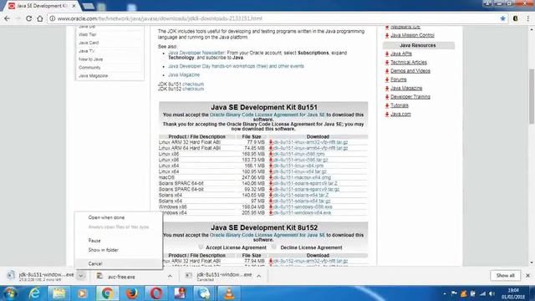Open Windows Explorer folder on taskbar
Image resolution: width=535 pixels, height=301 pixels.
pos(59,293)
